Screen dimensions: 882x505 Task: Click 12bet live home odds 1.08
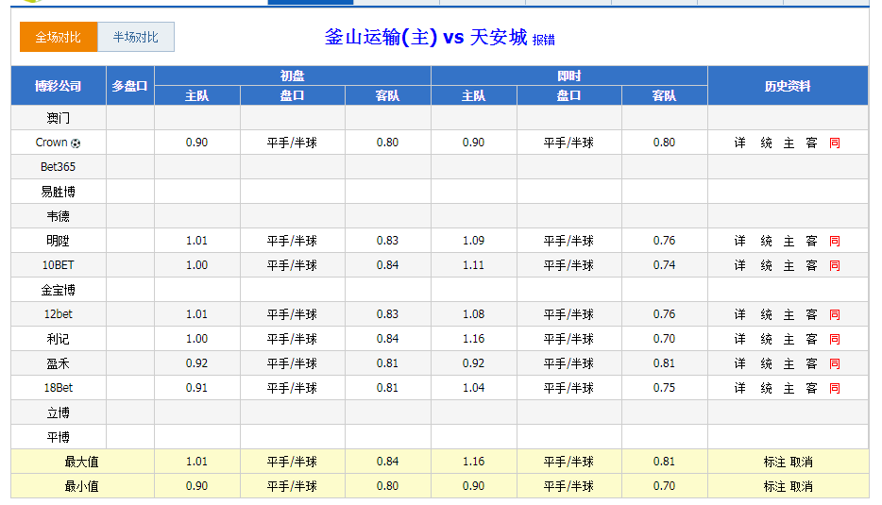pyautogui.click(x=474, y=314)
